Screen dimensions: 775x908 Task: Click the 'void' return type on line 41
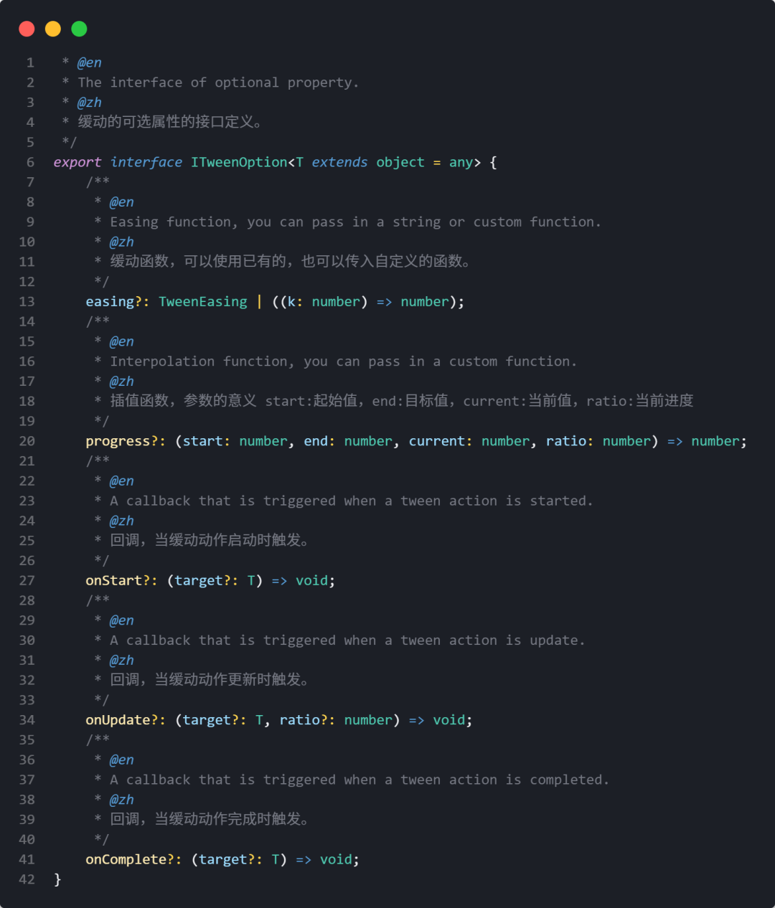pos(336,859)
